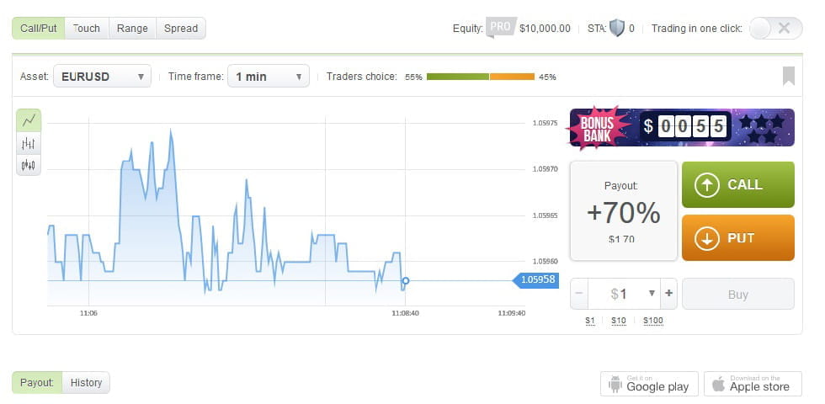Decrease the amount with minus button
This screenshot has width=825, height=404.
click(x=579, y=294)
